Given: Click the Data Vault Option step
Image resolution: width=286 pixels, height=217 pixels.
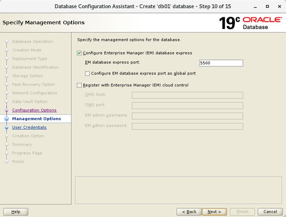Looking at the screenshot, I should [x=30, y=102].
